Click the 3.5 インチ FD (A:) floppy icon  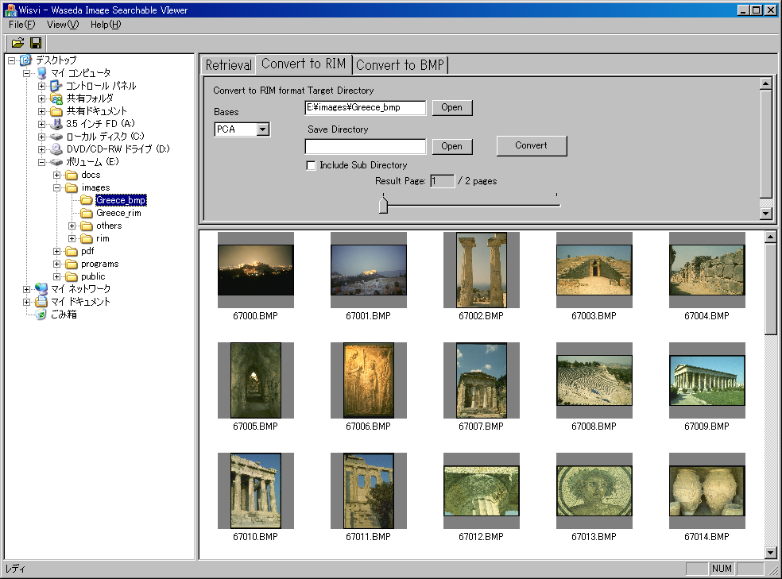point(56,124)
